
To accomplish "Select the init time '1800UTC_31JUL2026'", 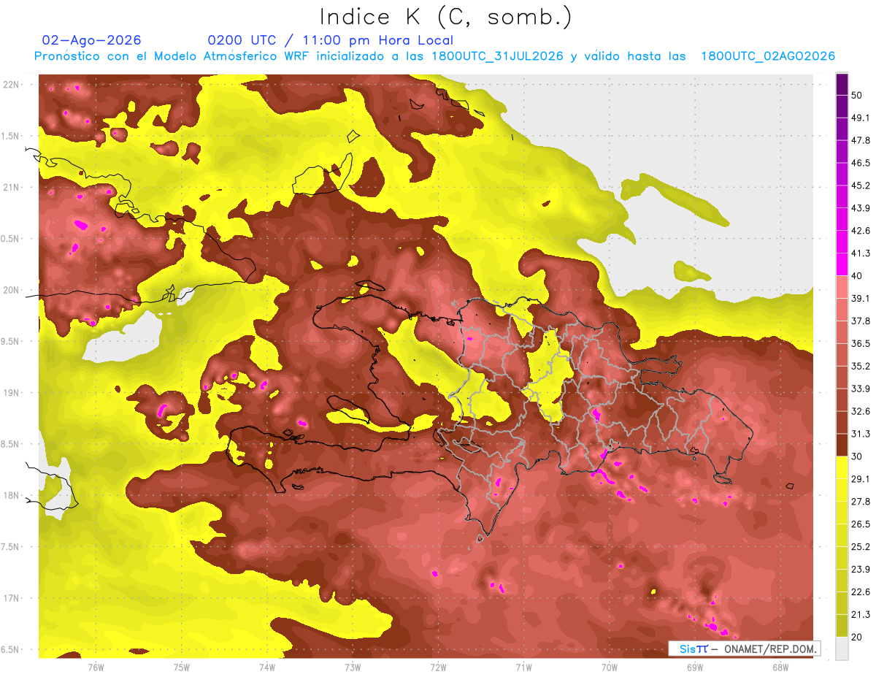I will pos(496,56).
